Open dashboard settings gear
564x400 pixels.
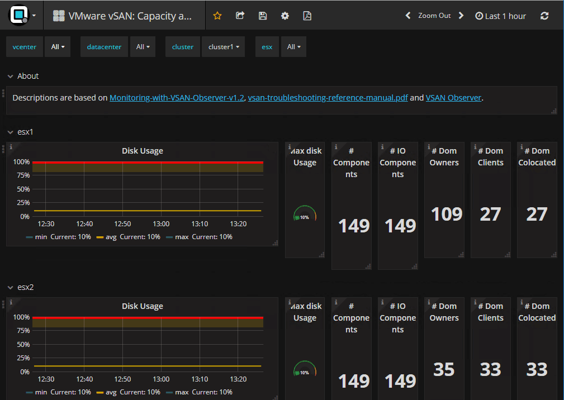pos(285,16)
